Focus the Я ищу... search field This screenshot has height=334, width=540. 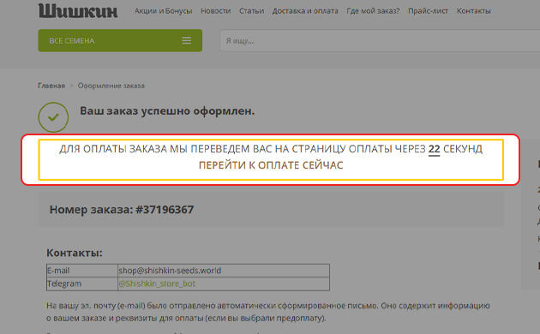(380, 40)
